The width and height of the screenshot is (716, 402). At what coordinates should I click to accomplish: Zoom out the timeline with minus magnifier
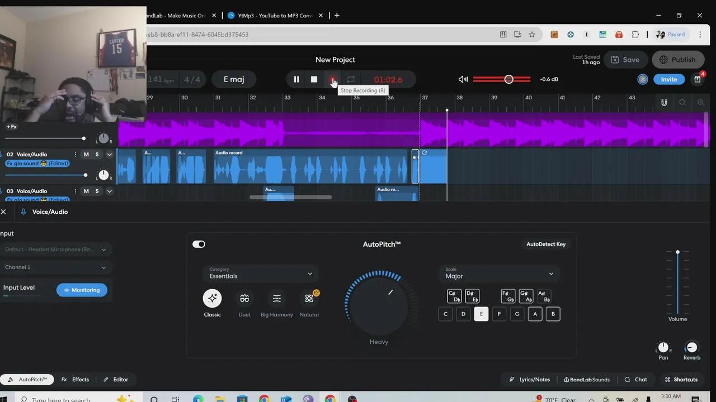pos(682,102)
